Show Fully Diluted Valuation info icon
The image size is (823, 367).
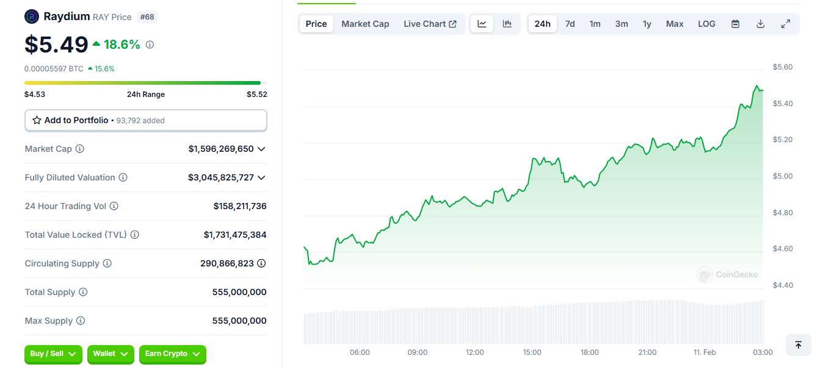click(123, 177)
